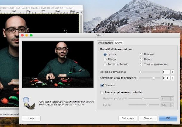This screenshot has width=182, height=127.
Task: Click the Soglia slider handle
Action: click(x=147, y=105)
